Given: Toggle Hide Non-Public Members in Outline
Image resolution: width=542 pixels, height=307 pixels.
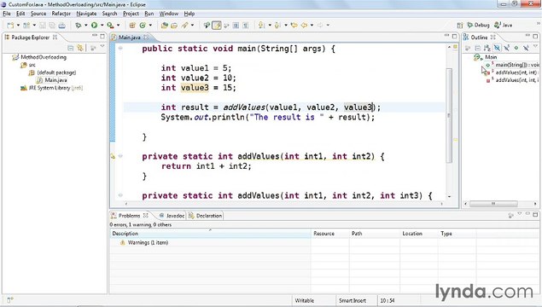Looking at the screenshot, I should 516,48.
